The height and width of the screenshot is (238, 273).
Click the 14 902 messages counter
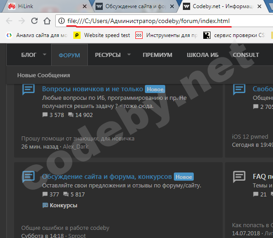pyautogui.click(x=81, y=115)
